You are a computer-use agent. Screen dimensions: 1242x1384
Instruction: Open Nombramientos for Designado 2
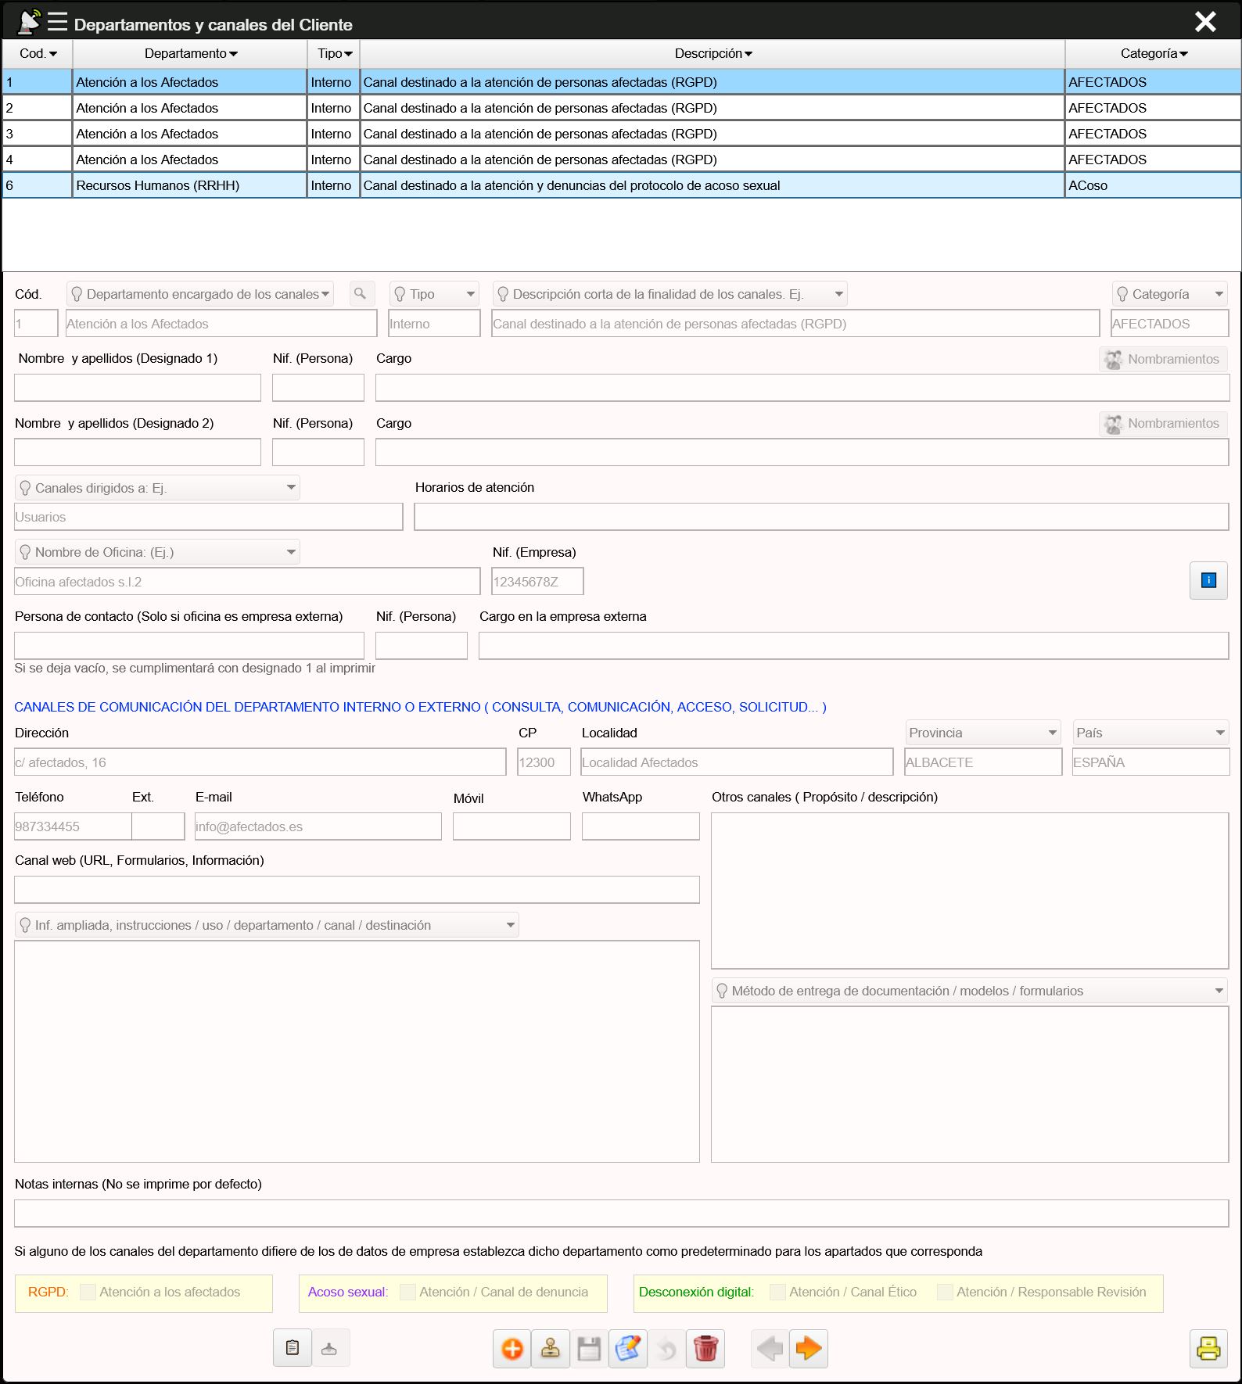1163,423
